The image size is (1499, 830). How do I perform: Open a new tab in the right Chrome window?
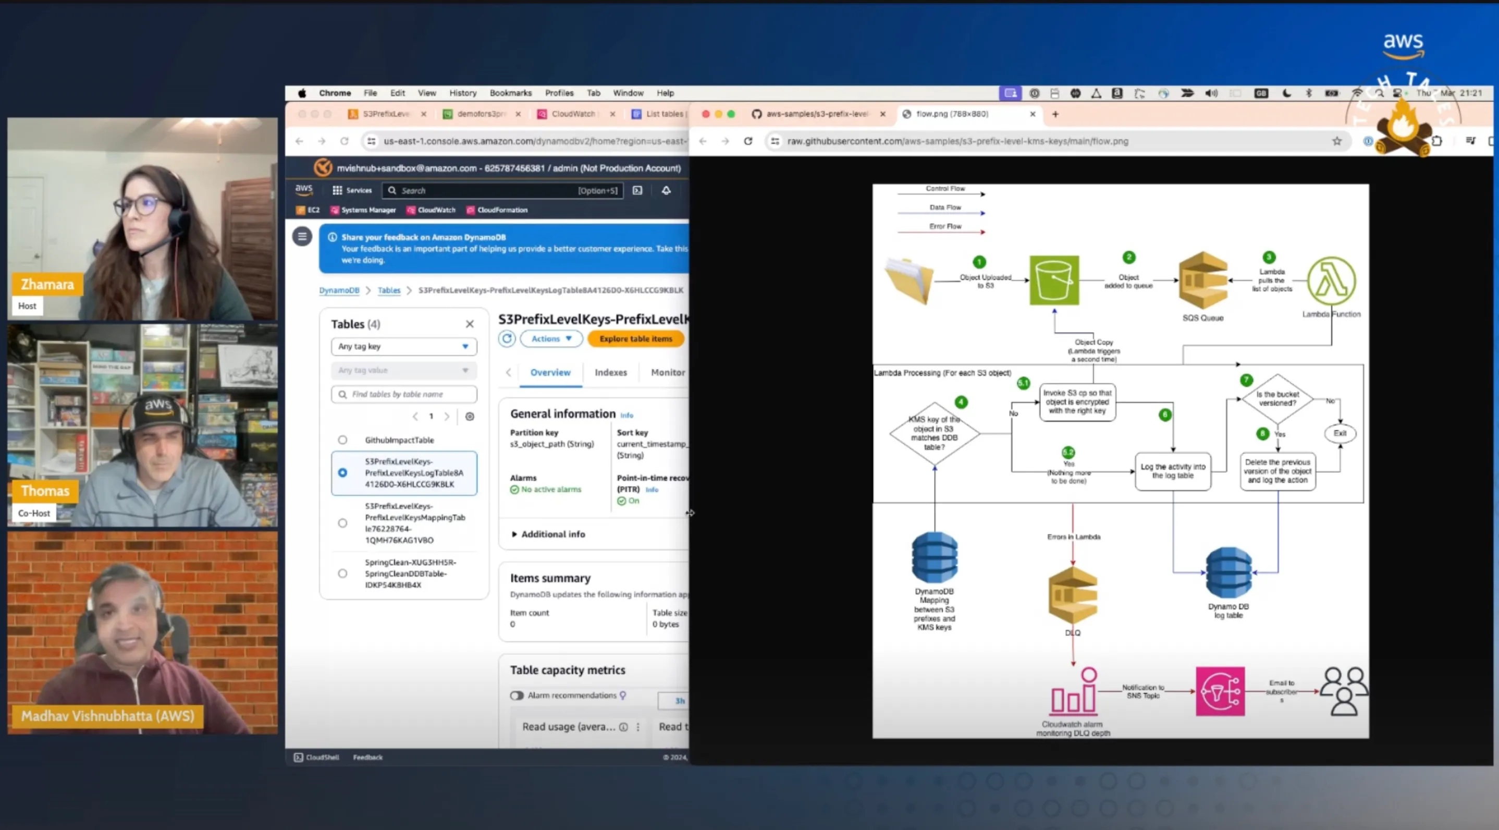pos(1055,114)
